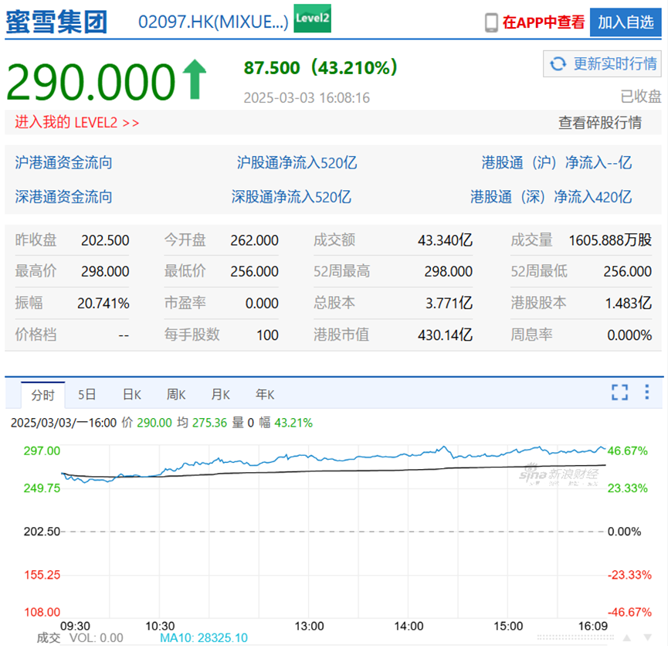Click the 15:00 time axis marker

pos(508,626)
